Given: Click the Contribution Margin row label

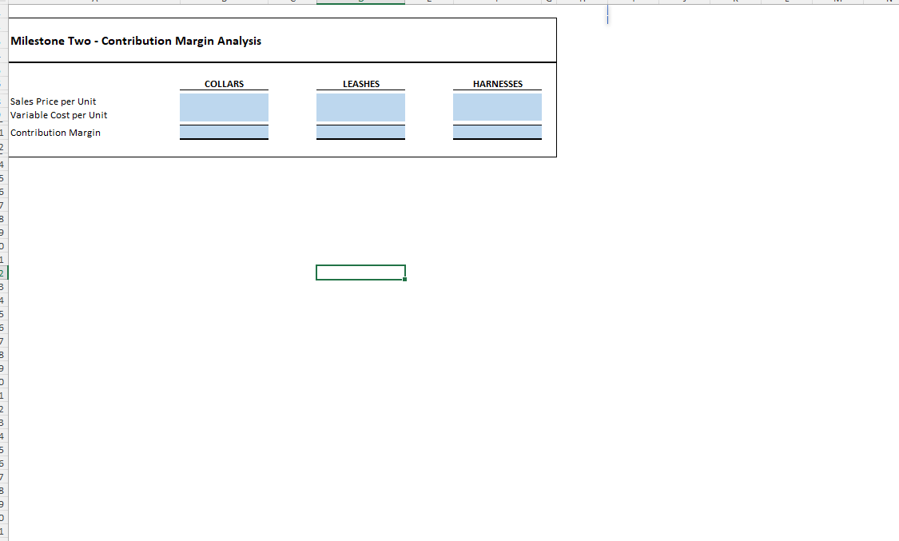Looking at the screenshot, I should tap(55, 133).
